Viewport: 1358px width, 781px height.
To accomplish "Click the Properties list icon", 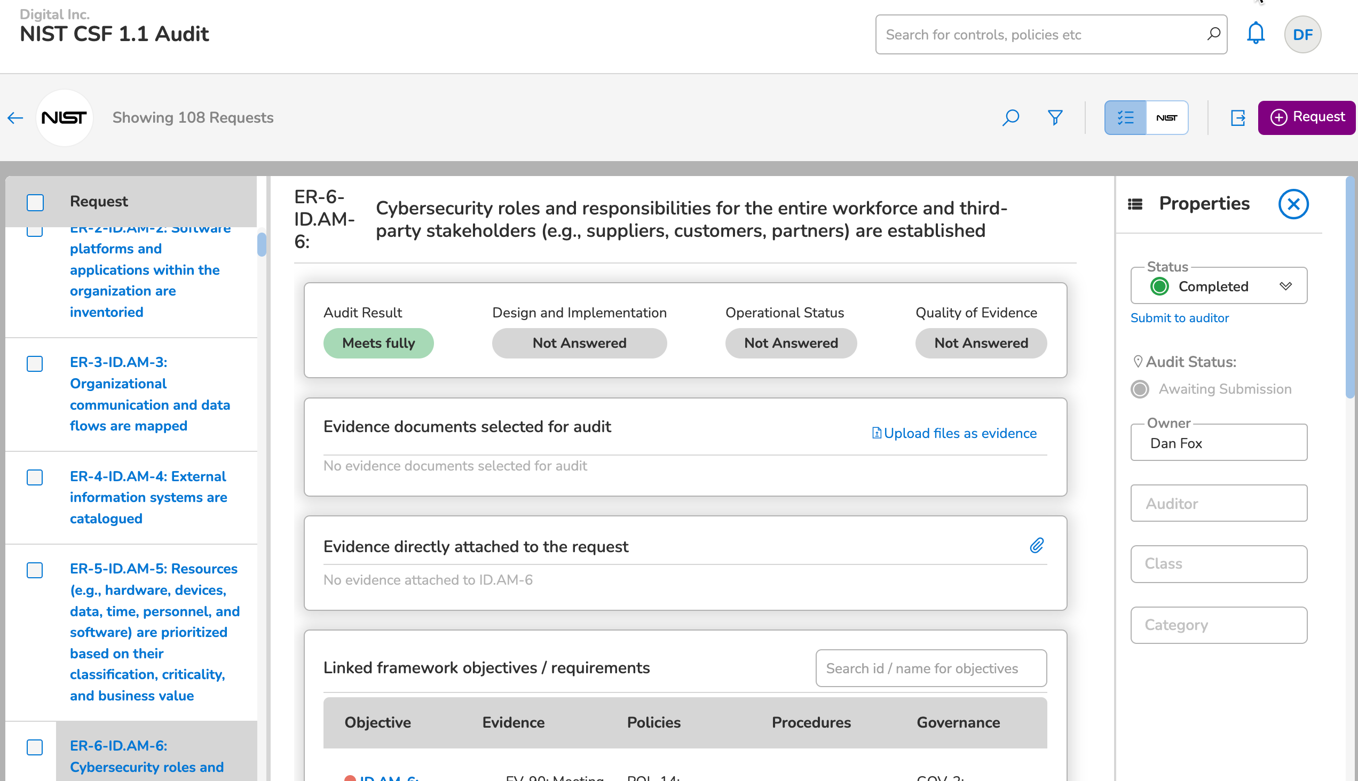I will click(1135, 204).
